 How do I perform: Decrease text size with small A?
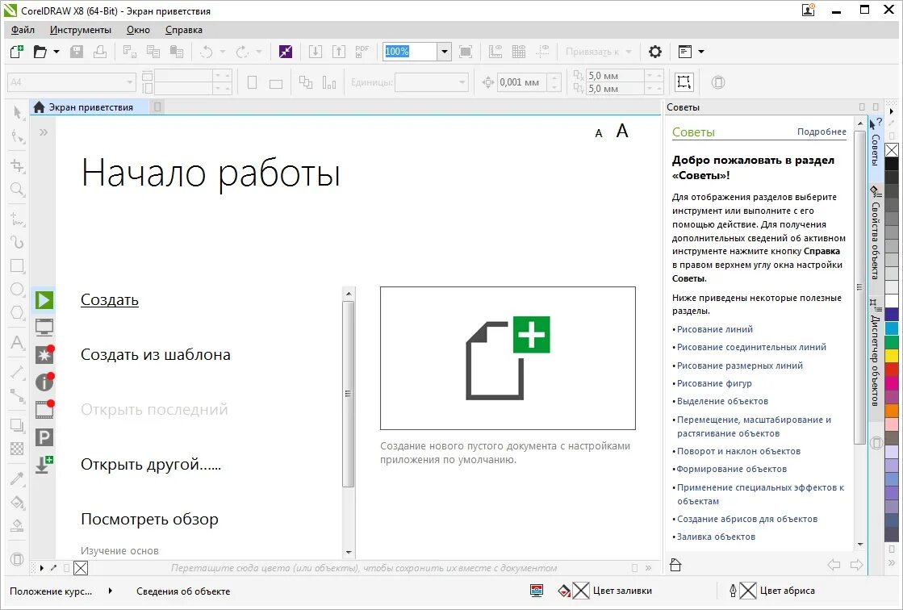click(599, 134)
